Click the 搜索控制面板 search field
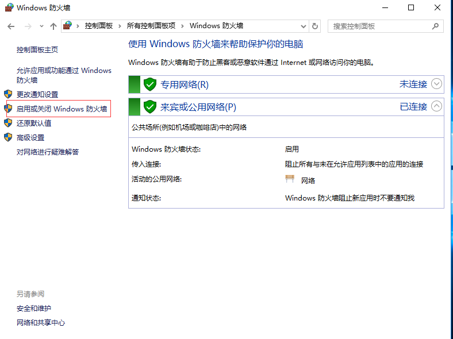 coord(385,26)
